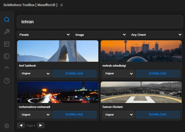Open the Settings gear icon
185x132 pixels.
pyautogui.click(x=7, y=126)
